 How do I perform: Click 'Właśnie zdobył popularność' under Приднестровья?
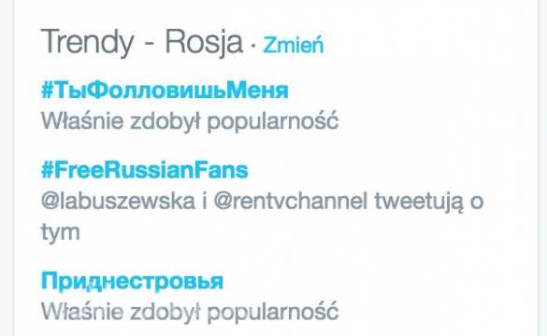coord(190,312)
